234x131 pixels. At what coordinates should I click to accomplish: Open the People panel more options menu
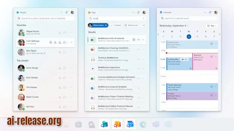[x=61, y=13]
